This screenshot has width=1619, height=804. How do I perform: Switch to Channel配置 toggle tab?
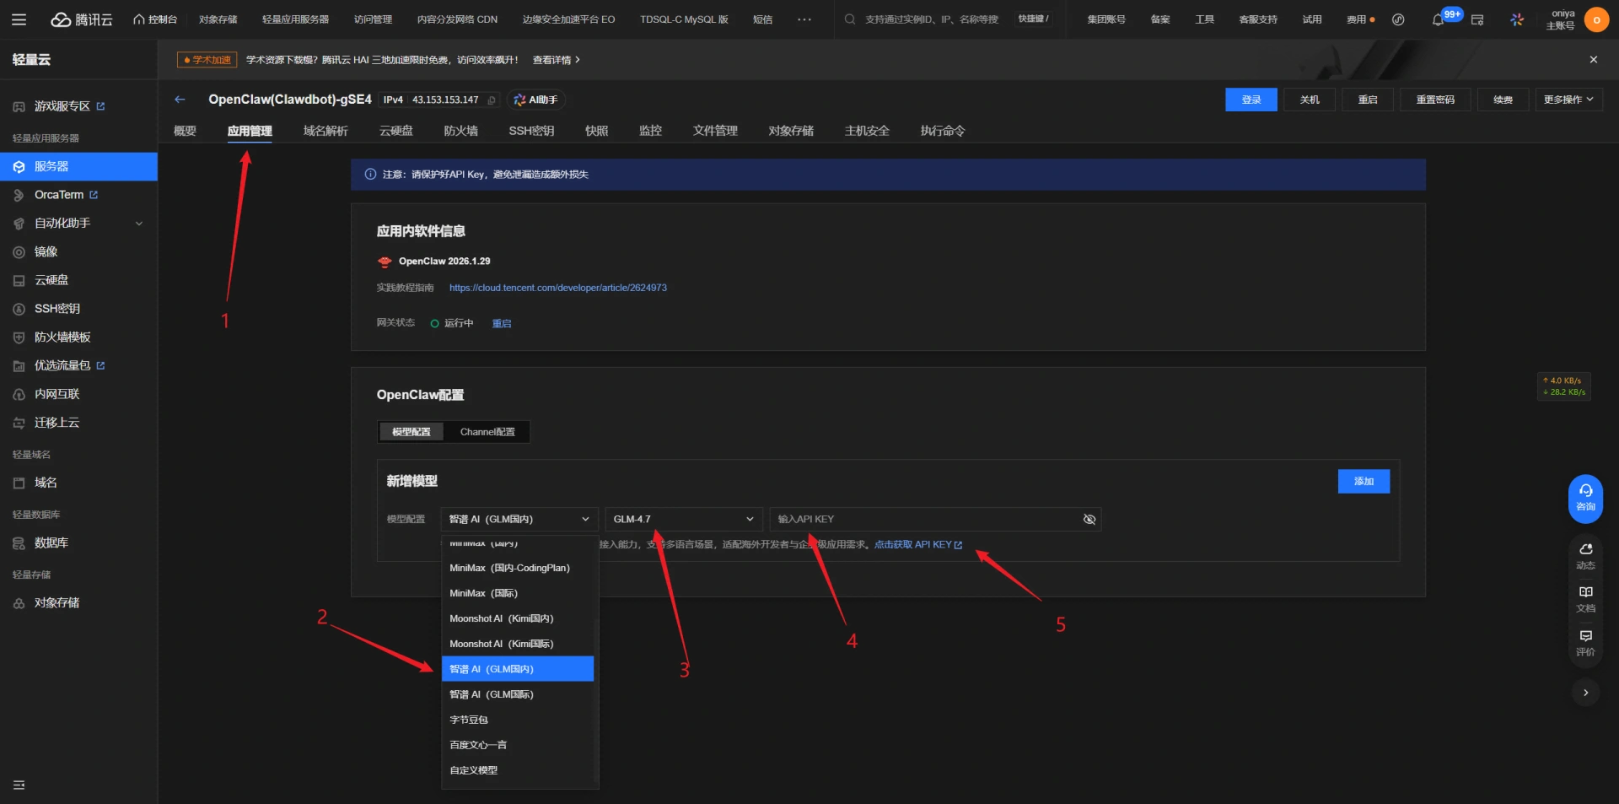point(487,432)
